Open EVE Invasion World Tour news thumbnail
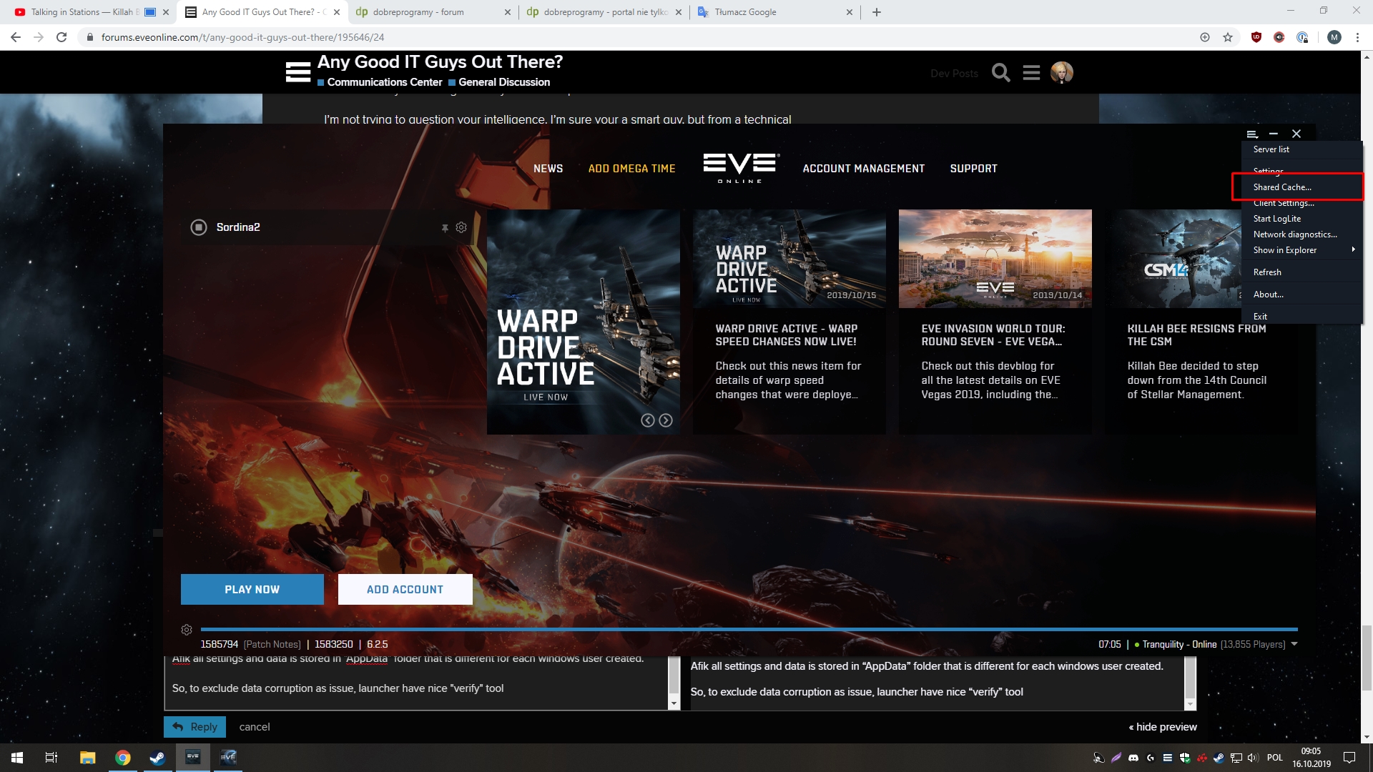The height and width of the screenshot is (772, 1373). tap(995, 259)
